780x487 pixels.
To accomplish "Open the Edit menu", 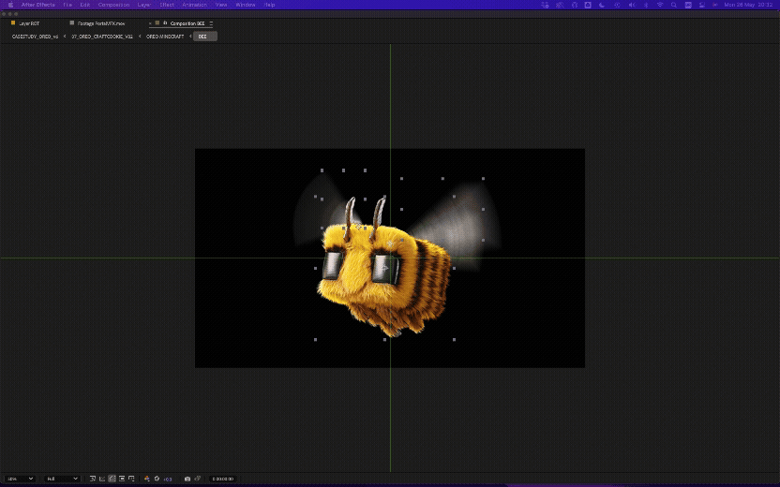I will [85, 5].
